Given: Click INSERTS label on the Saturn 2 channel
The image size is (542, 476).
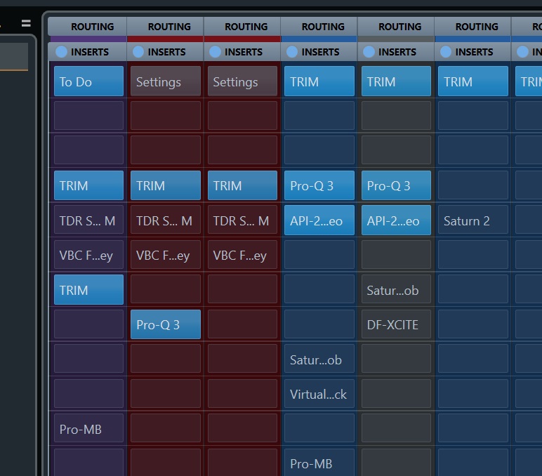Looking at the screenshot, I should [475, 52].
